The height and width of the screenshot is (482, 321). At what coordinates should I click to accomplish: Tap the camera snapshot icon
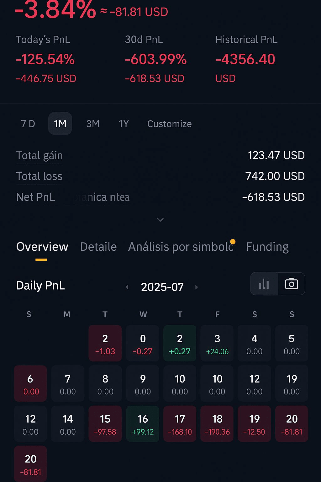(x=292, y=284)
